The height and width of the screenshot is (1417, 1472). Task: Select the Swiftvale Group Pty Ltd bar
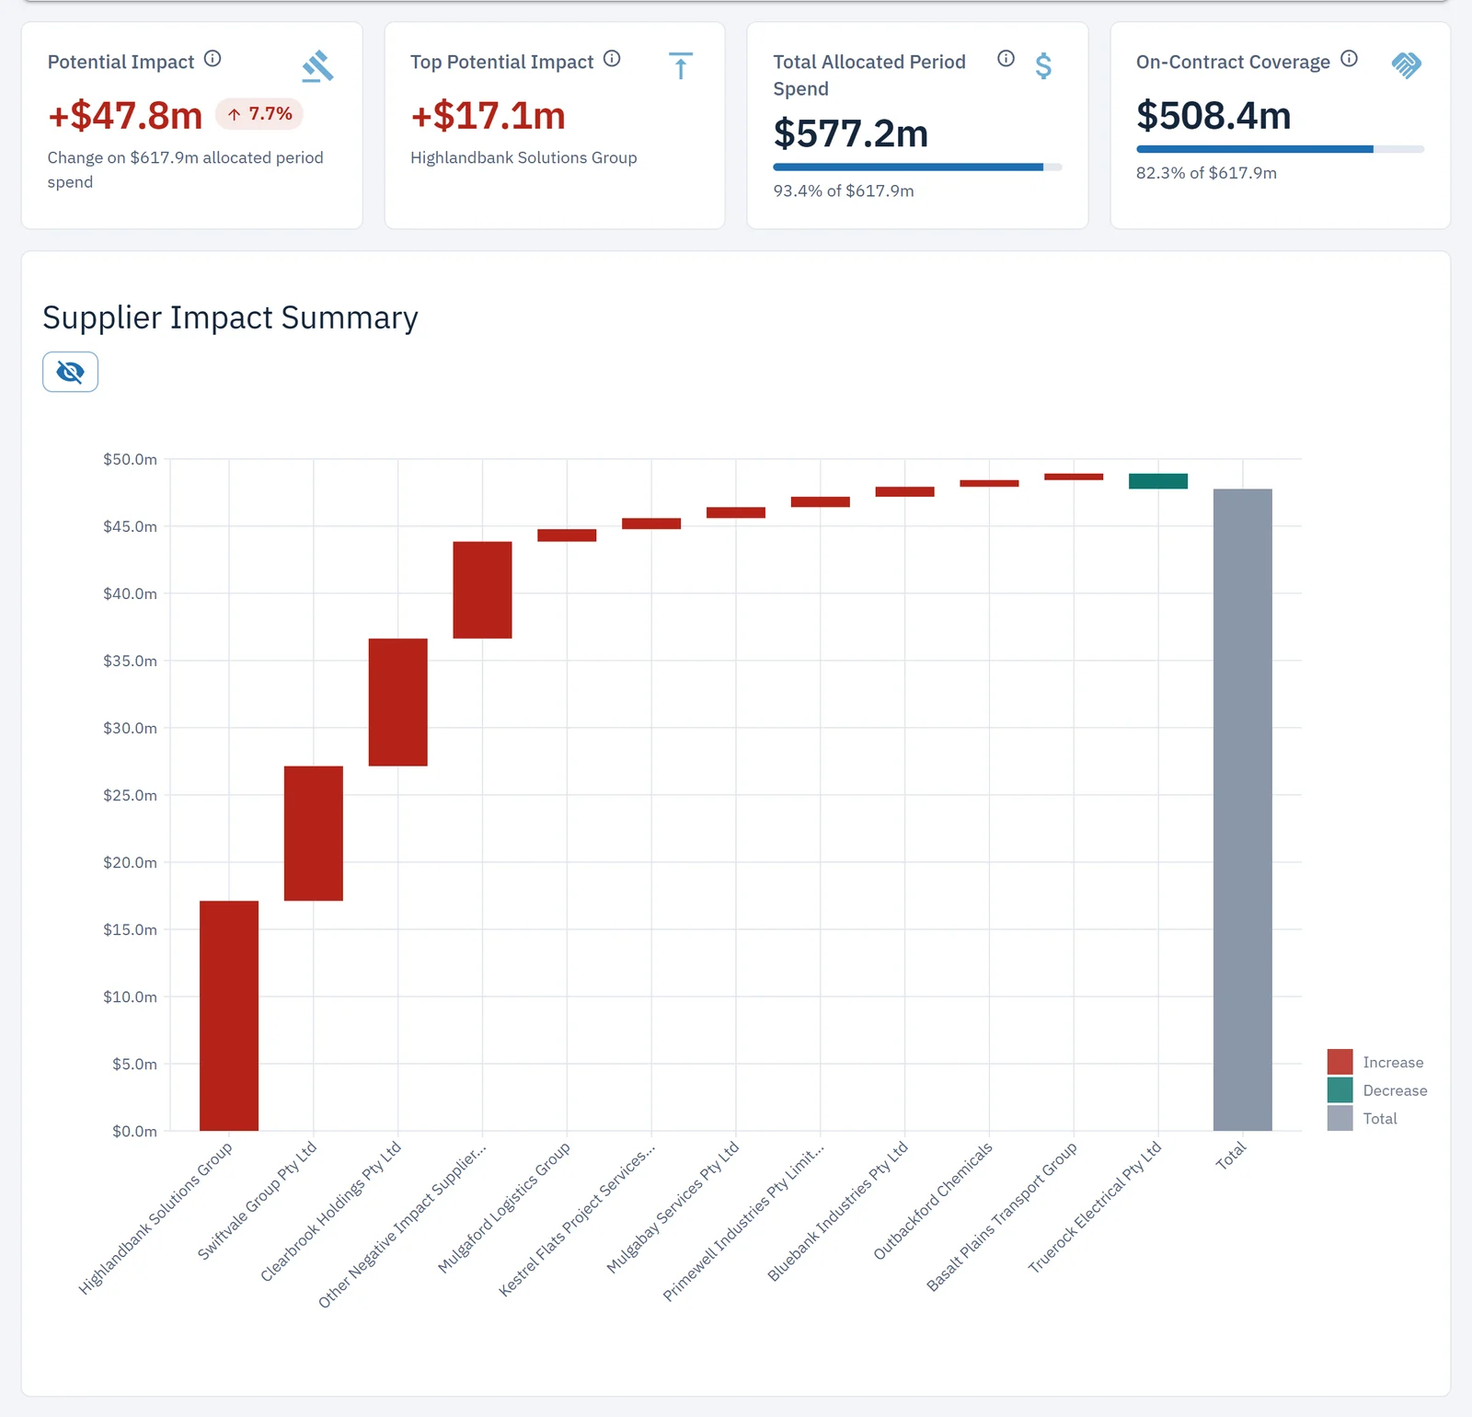click(x=314, y=834)
